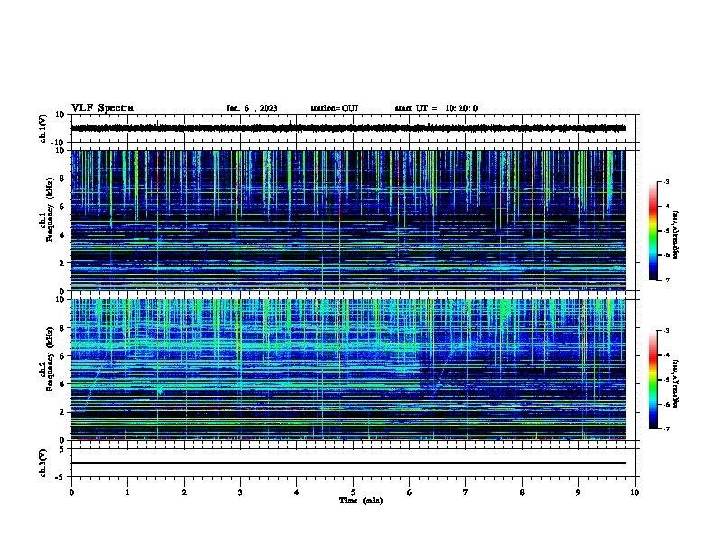Click time axis tick label "0"
This screenshot has width=715, height=552.
click(x=71, y=492)
